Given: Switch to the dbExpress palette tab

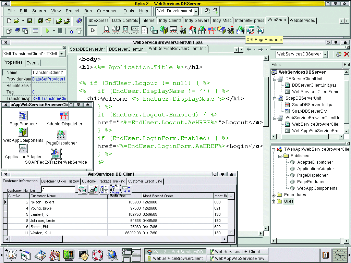Looking at the screenshot, I should pyautogui.click(x=98, y=20).
